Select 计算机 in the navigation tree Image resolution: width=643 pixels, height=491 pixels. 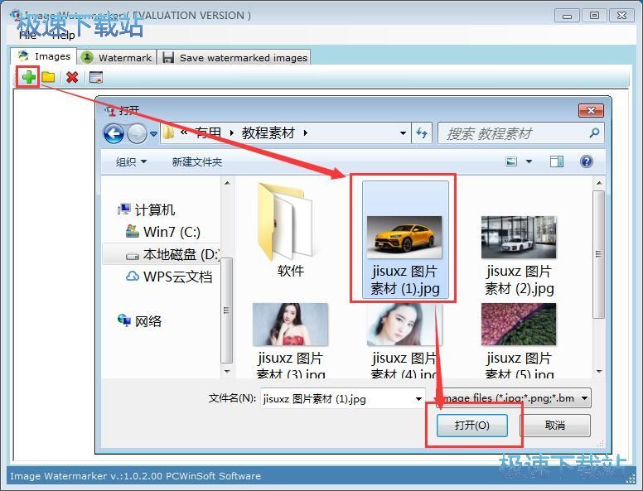[147, 209]
